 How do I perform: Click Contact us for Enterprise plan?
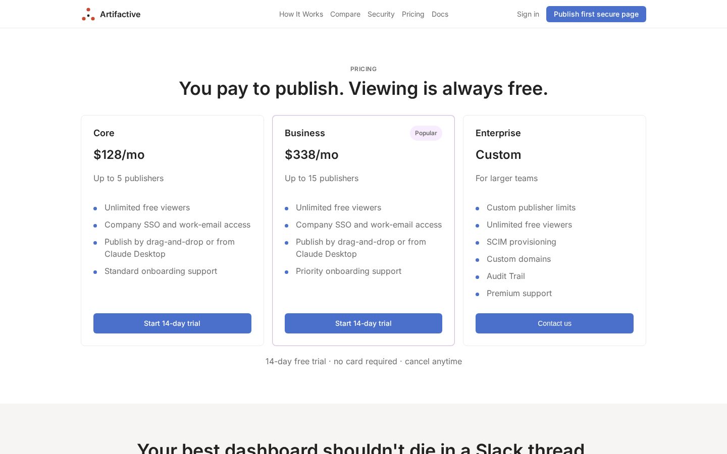[x=554, y=323]
